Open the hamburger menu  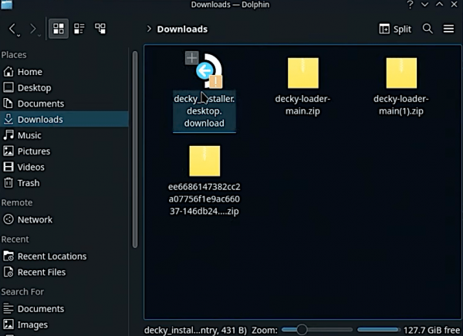click(x=448, y=29)
